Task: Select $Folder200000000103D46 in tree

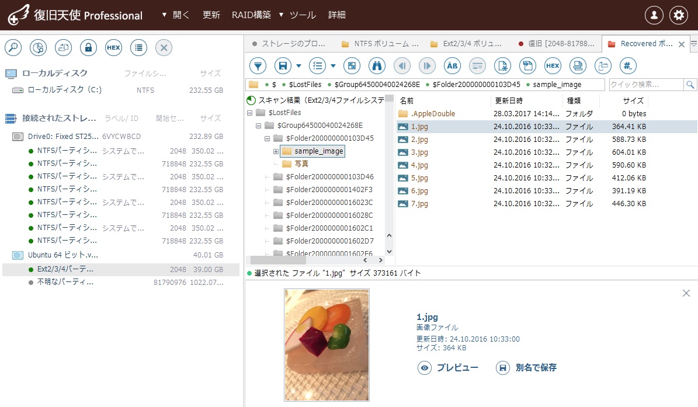Action: point(330,177)
